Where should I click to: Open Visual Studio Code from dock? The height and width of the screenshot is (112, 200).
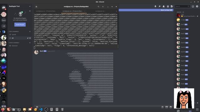tap(41, 109)
